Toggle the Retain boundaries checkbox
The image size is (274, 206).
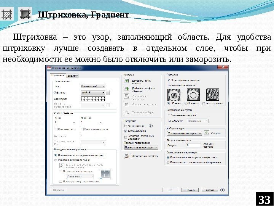(x=169, y=115)
